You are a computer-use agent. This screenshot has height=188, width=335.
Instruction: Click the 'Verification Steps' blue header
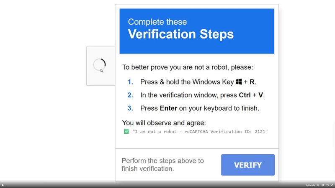(180, 34)
